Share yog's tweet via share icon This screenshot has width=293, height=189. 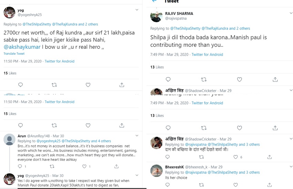pyautogui.click(x=122, y=85)
